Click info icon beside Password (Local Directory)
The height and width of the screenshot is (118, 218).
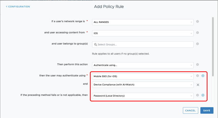point(197,95)
